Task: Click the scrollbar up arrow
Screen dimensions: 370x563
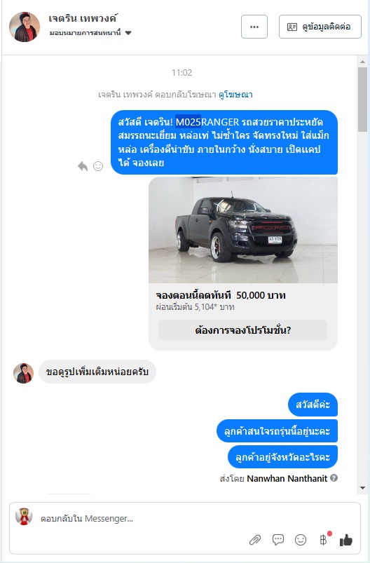Action: (362, 62)
